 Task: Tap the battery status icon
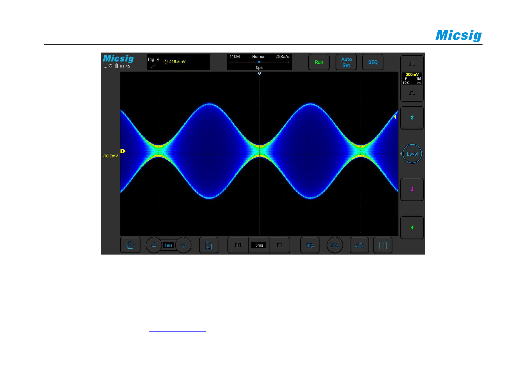[x=116, y=66]
